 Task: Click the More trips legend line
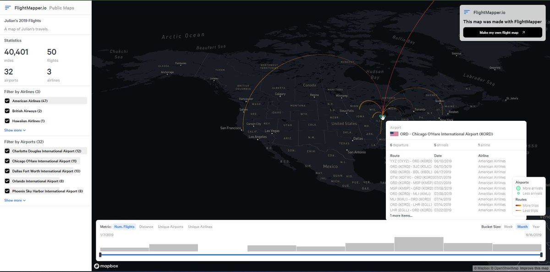(518, 206)
